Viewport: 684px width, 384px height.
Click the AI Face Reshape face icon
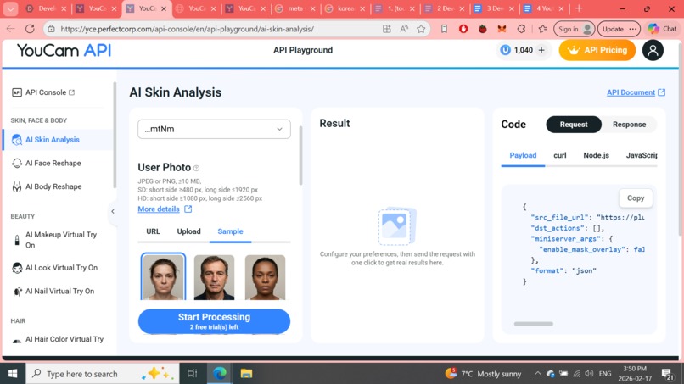point(17,163)
